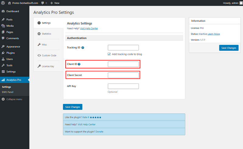The height and width of the screenshot is (149, 243).
Task: Click the Donate link
Action: (99, 132)
